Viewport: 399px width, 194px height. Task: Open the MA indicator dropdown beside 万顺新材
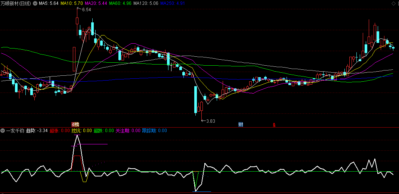pyautogui.click(x=35, y=4)
